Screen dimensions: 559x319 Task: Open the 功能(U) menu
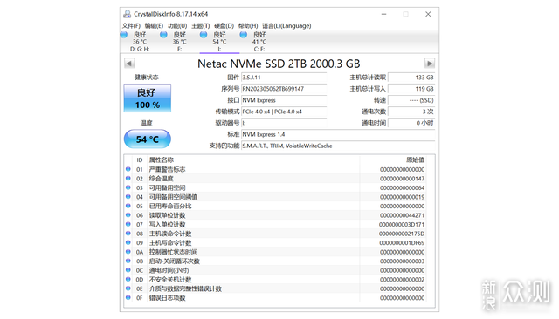pos(177,26)
